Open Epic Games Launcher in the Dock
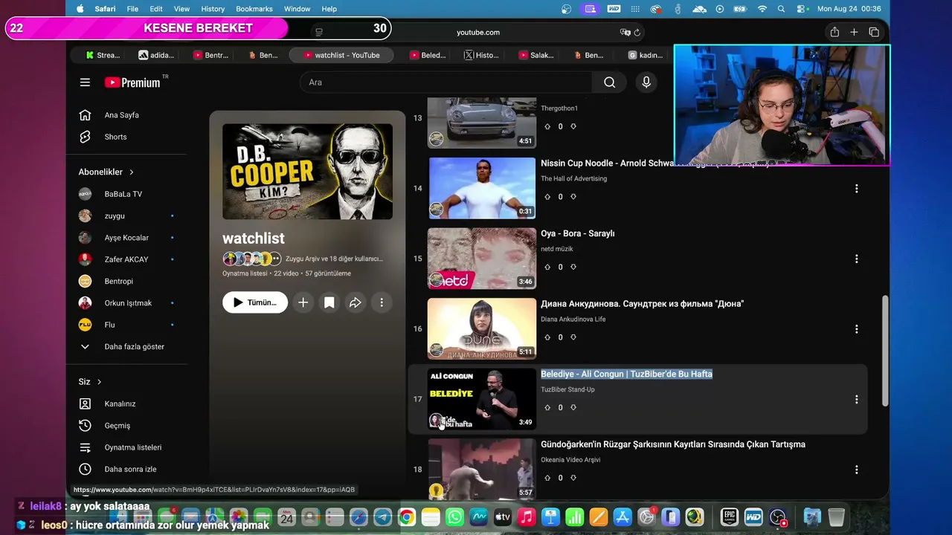Image resolution: width=952 pixels, height=535 pixels. click(x=729, y=517)
